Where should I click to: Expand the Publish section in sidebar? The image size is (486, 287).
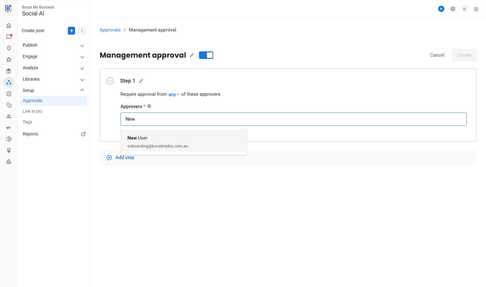pos(53,45)
